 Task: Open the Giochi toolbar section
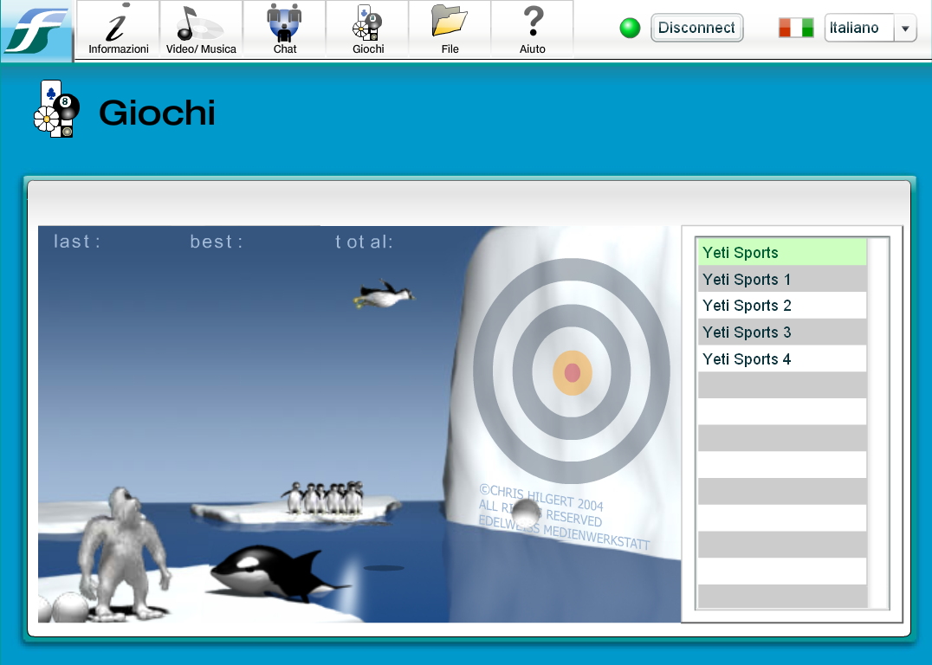click(x=368, y=29)
